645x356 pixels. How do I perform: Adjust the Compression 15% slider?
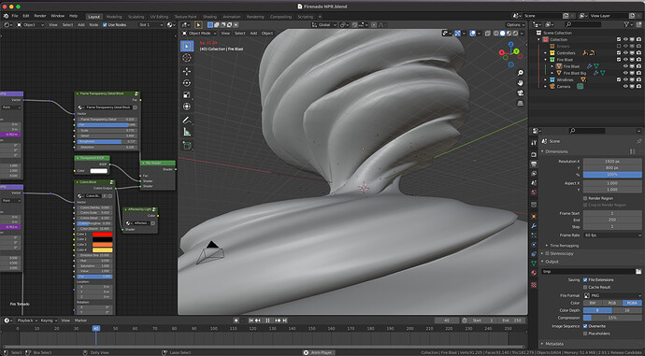(x=612, y=318)
